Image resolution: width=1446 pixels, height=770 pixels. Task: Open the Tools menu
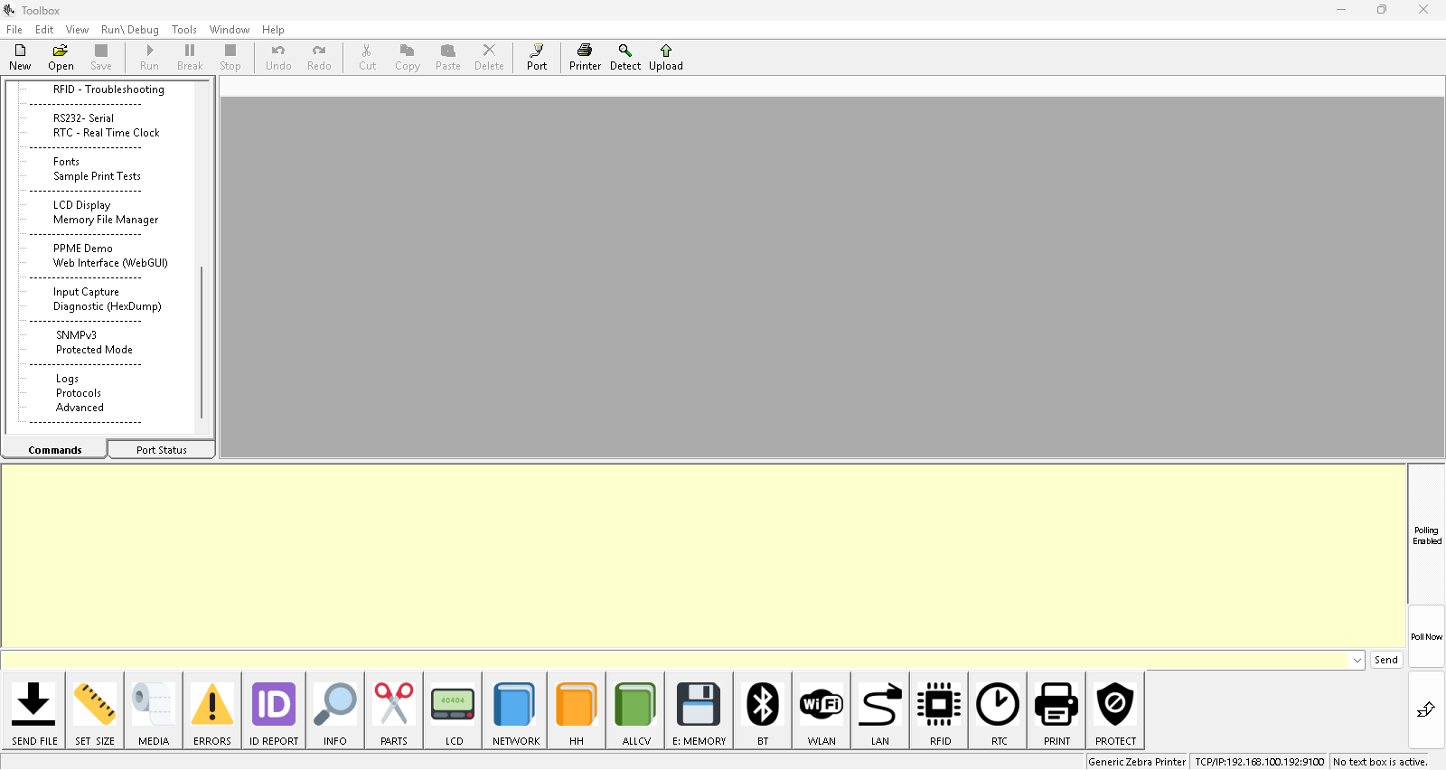pos(184,30)
